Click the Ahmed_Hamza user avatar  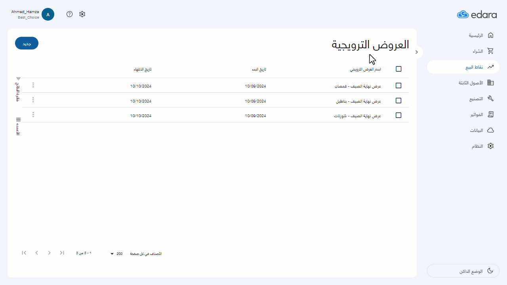48,14
